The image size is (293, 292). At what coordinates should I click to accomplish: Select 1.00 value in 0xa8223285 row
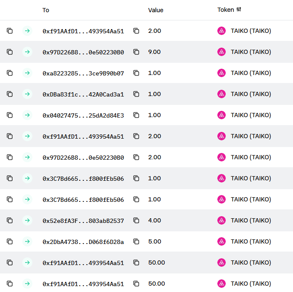click(154, 73)
